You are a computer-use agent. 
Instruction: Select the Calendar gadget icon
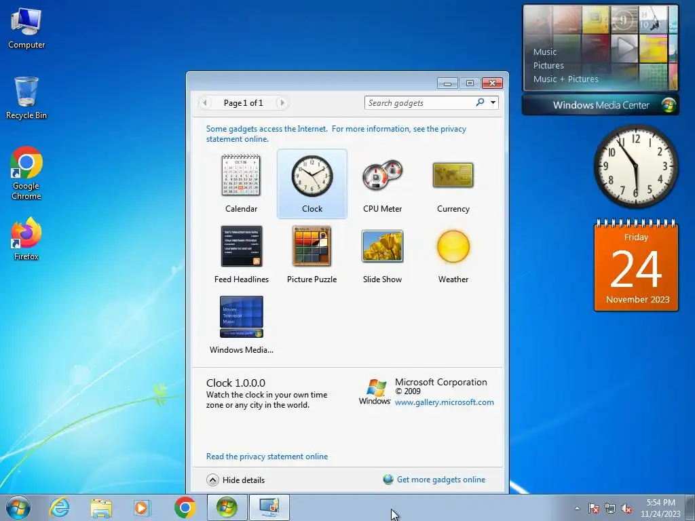[241, 176]
